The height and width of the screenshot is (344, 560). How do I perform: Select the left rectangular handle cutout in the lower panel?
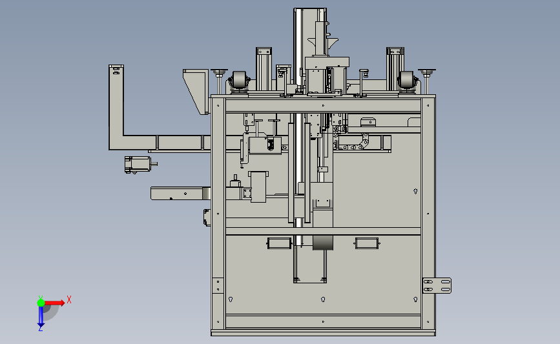click(x=279, y=243)
